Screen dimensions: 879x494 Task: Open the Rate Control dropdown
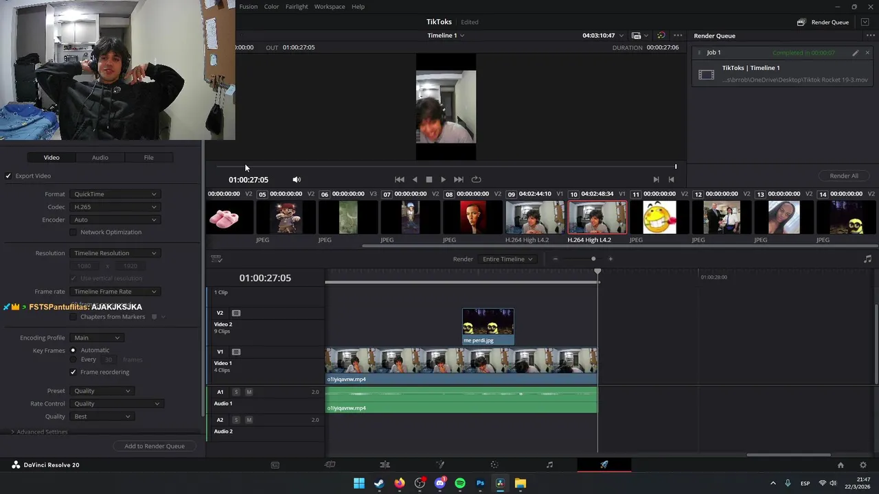tap(116, 403)
